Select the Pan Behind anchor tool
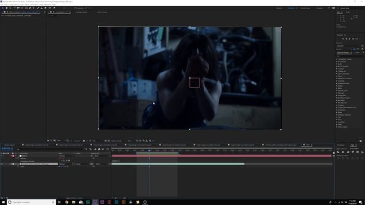 [x=22, y=8]
